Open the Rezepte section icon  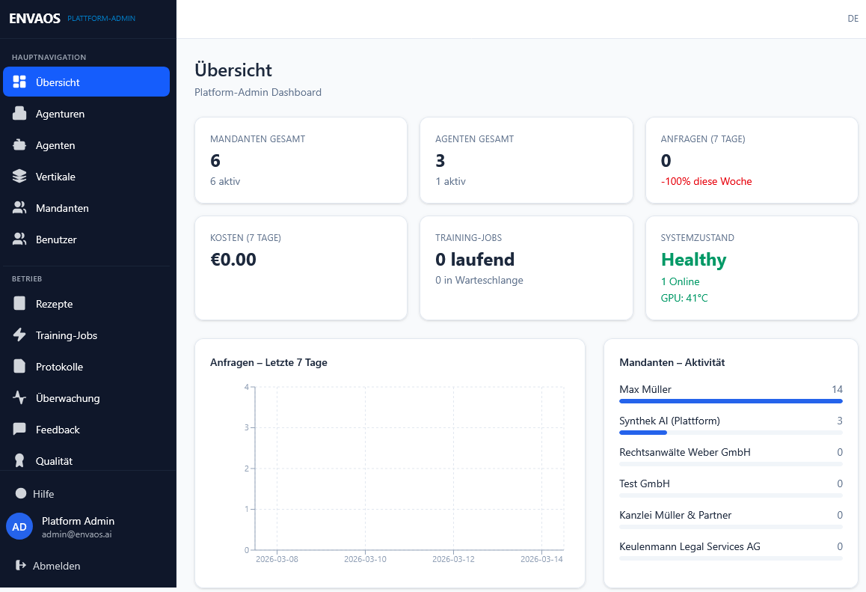pos(19,304)
